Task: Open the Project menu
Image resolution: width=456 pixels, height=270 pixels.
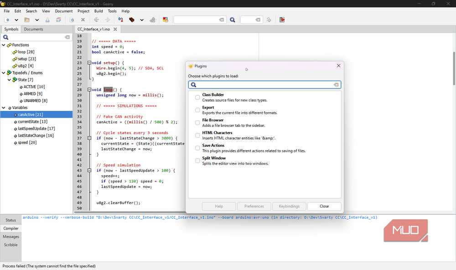Action: 83,11
